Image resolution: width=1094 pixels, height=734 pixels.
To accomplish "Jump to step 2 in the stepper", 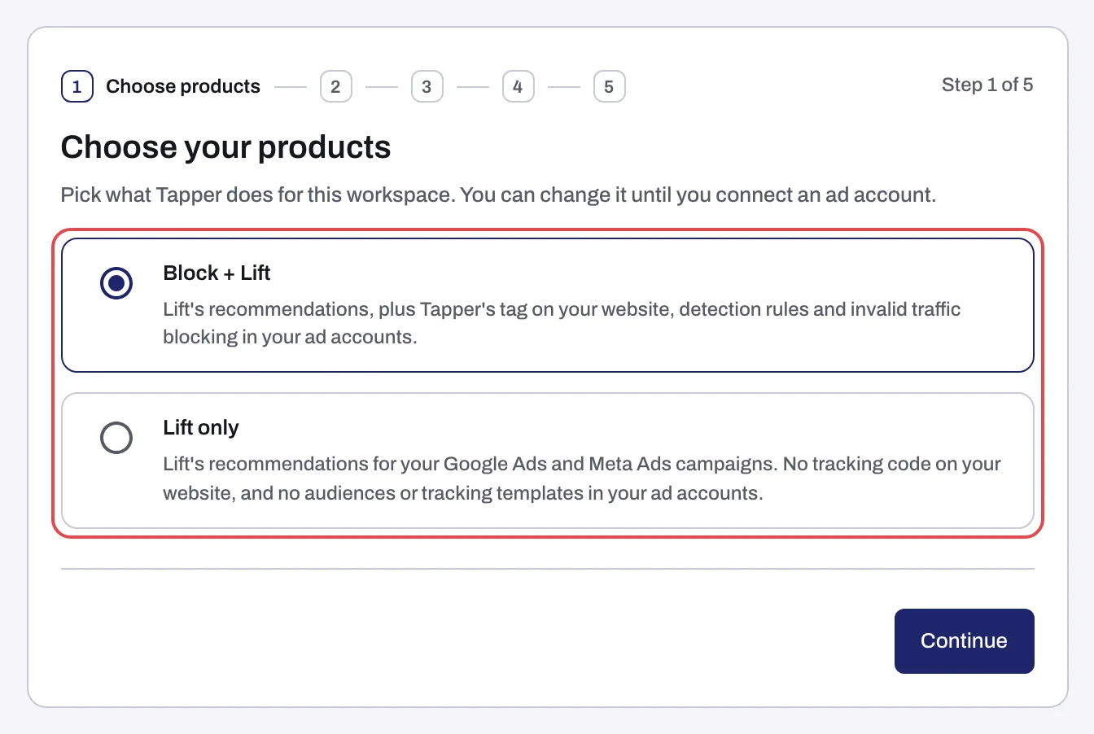I will pos(335,86).
